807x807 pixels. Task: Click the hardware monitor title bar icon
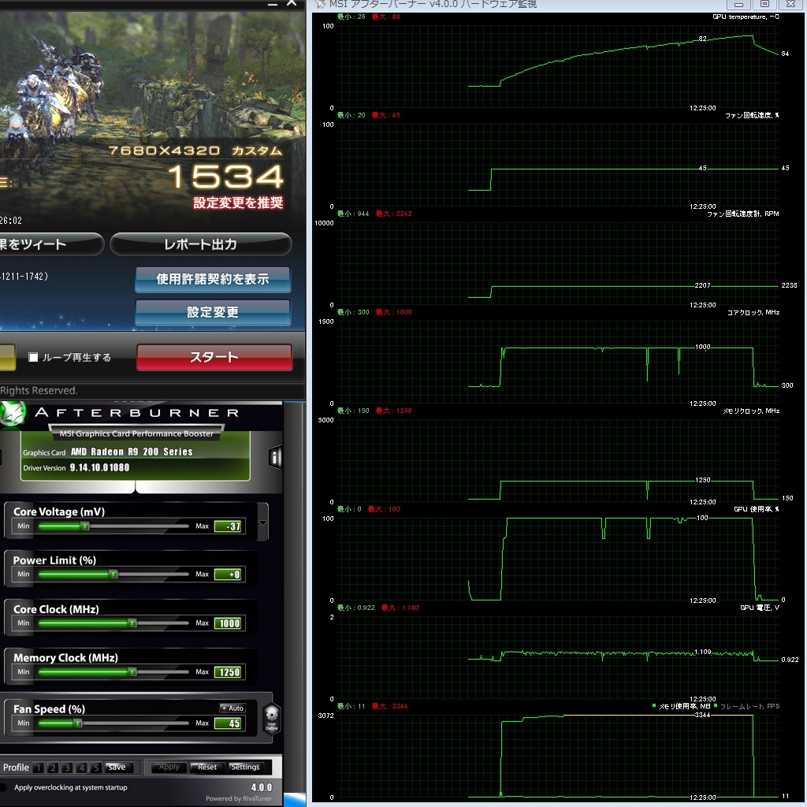[320, 4]
